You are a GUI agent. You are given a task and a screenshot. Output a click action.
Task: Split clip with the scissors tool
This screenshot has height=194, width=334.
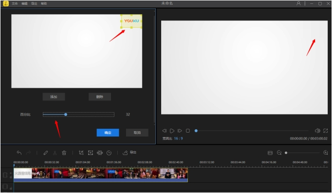(55, 154)
